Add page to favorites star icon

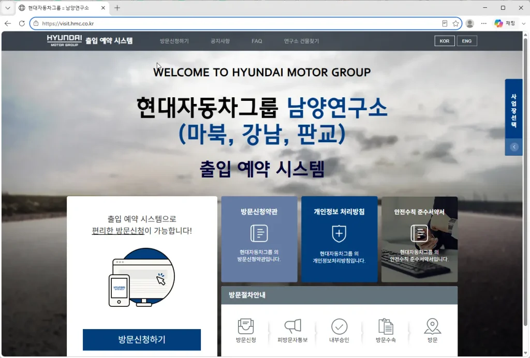455,23
